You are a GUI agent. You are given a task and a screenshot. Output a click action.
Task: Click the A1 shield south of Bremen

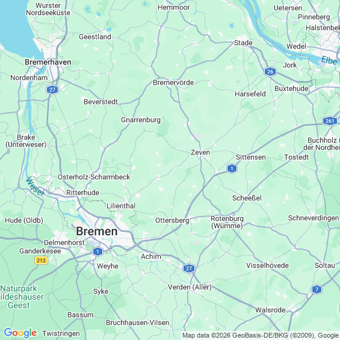[98, 252]
